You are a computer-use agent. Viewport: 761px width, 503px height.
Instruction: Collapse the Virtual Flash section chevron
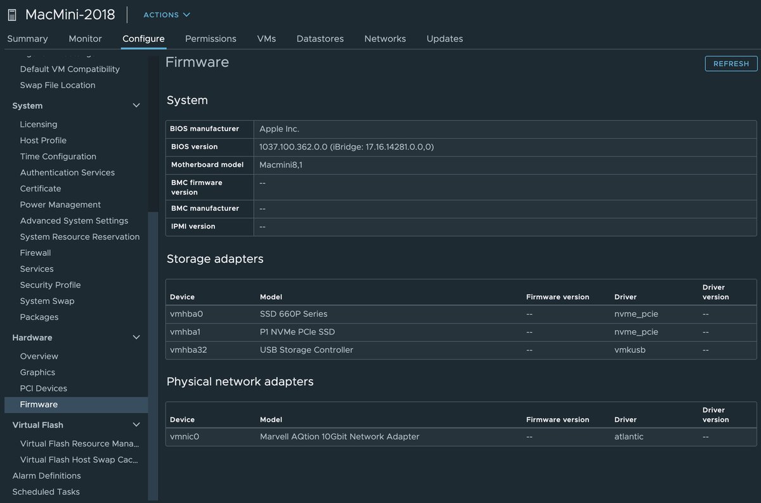[136, 425]
